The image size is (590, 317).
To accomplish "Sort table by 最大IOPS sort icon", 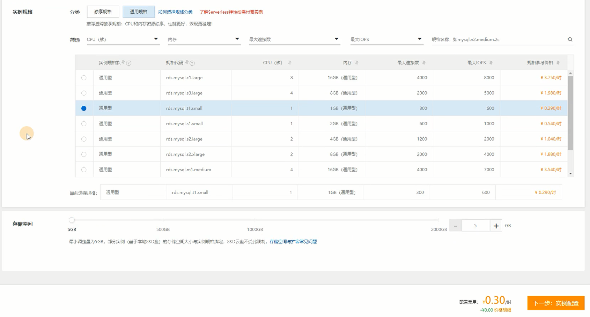I will (x=491, y=63).
